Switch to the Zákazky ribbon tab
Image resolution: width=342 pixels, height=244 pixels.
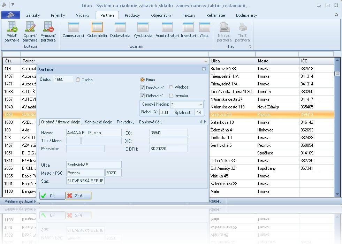pos(33,15)
